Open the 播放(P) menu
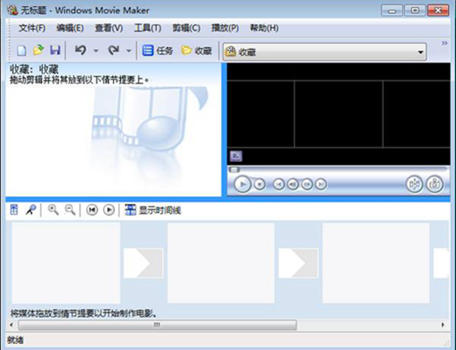 [x=225, y=28]
